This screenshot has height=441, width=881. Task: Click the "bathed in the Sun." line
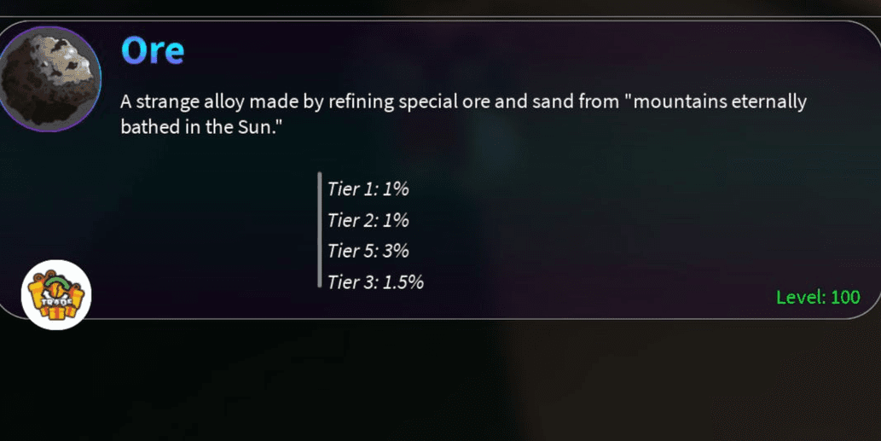click(x=200, y=127)
